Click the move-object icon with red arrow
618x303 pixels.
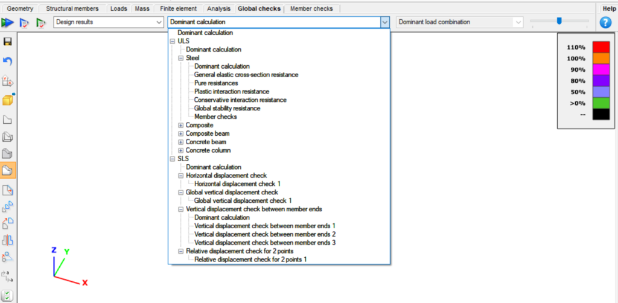(x=8, y=191)
